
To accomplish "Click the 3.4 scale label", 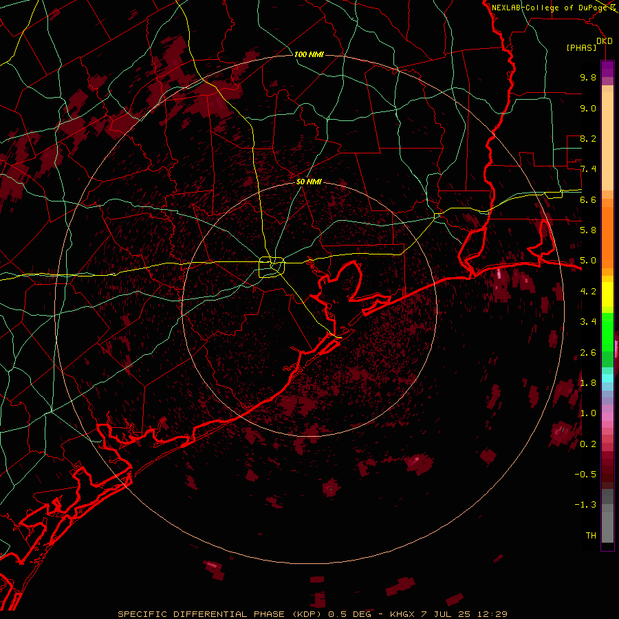I will pyautogui.click(x=588, y=322).
